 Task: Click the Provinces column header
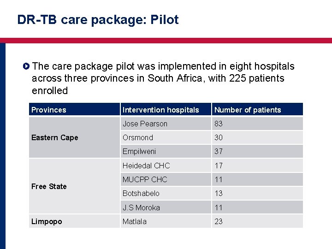point(74,109)
